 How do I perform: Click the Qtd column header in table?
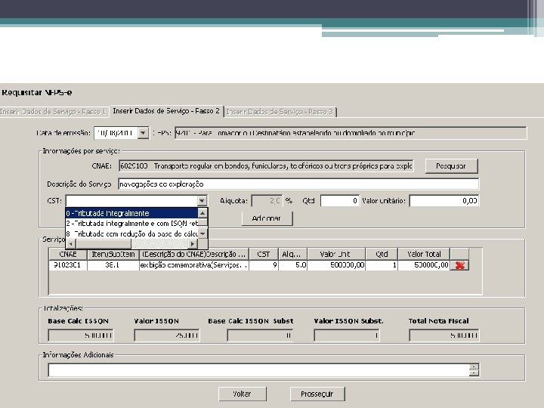tap(382, 255)
